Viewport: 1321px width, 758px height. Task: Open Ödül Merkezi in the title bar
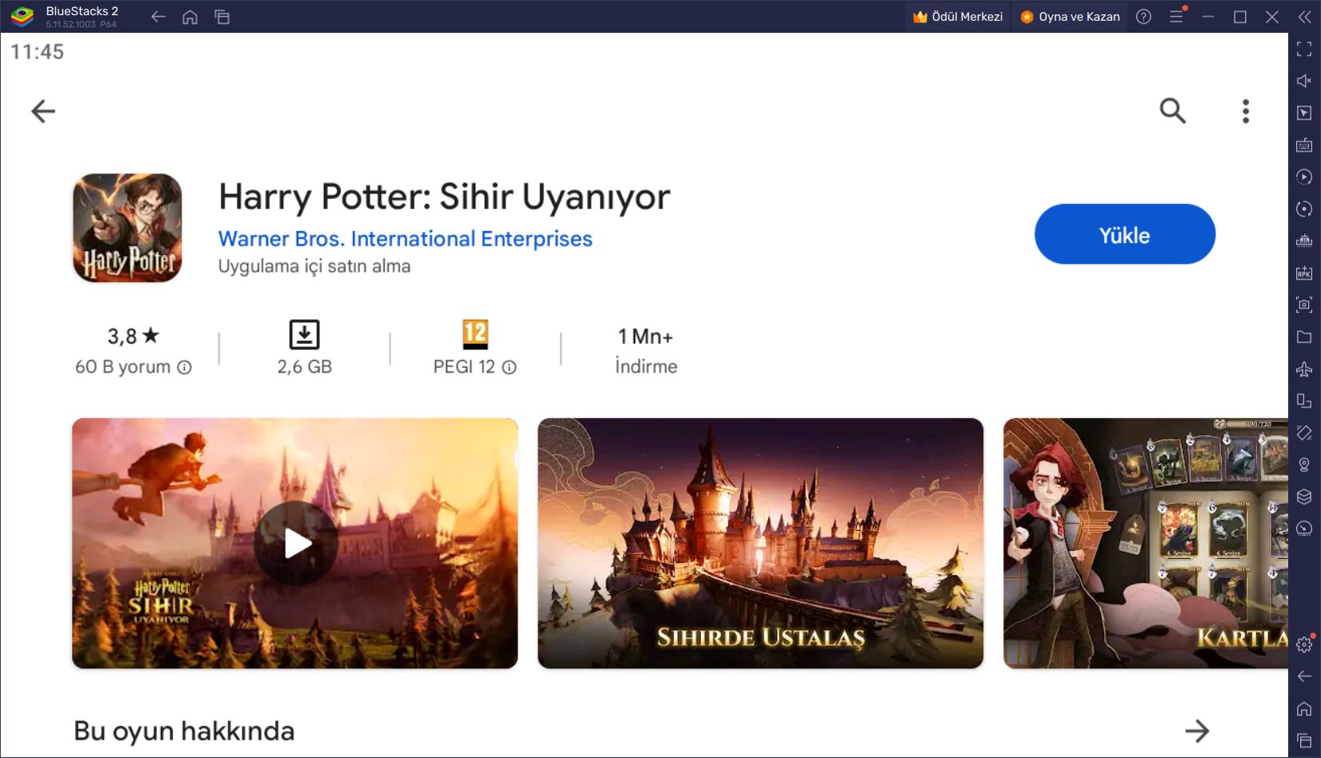[x=958, y=17]
